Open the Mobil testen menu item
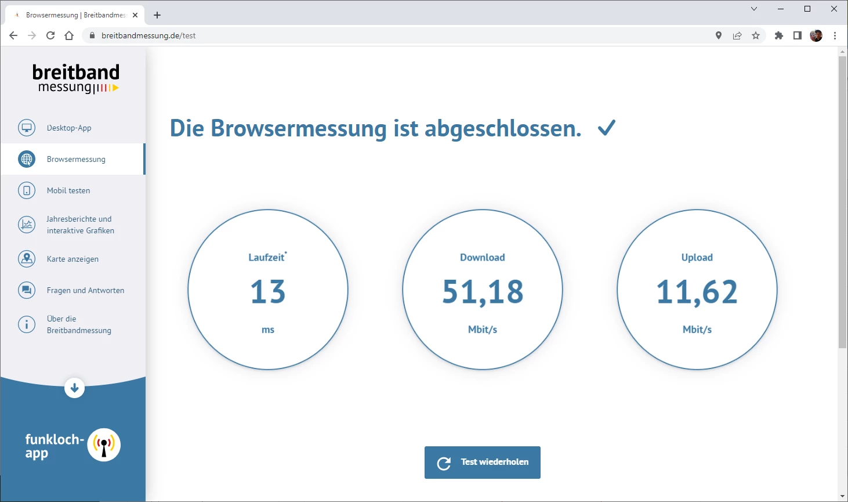This screenshot has width=848, height=502. tap(73, 190)
